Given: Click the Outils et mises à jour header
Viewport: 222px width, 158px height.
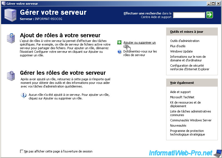Looking at the screenshot, I should [x=192, y=32].
